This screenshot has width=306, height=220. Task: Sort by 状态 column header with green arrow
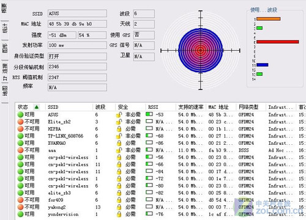tap(30, 107)
